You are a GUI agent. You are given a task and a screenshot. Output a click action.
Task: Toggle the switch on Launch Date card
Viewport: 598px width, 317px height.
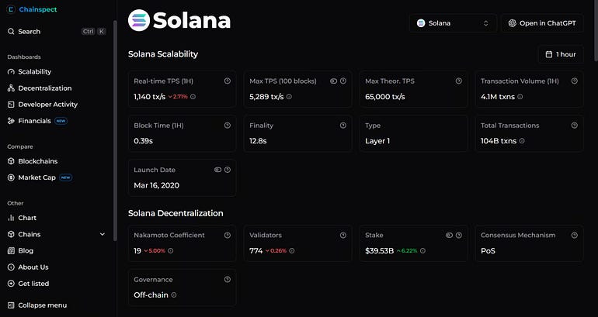coord(217,170)
